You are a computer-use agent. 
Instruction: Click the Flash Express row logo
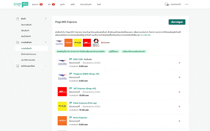[x=62, y=106]
